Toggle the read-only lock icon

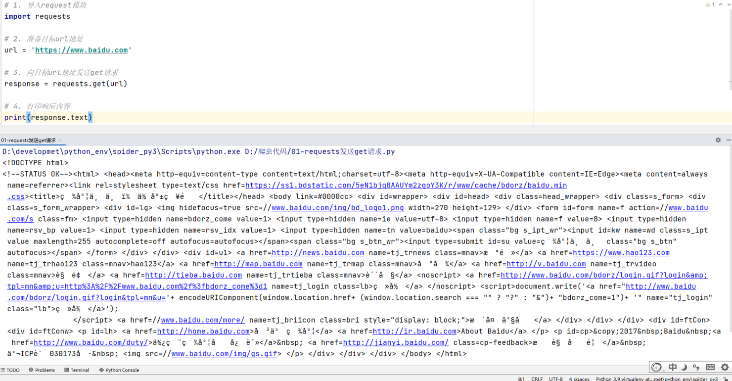click(x=726, y=379)
